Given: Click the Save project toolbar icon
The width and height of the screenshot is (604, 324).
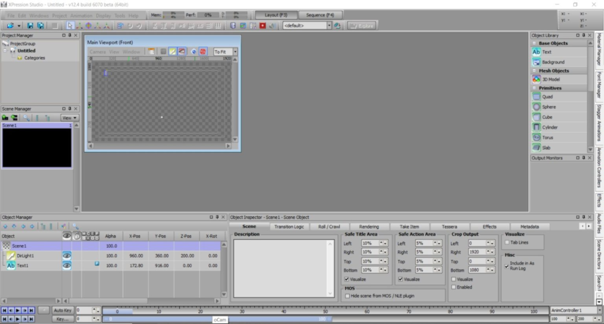Looking at the screenshot, I should pyautogui.click(x=31, y=26).
